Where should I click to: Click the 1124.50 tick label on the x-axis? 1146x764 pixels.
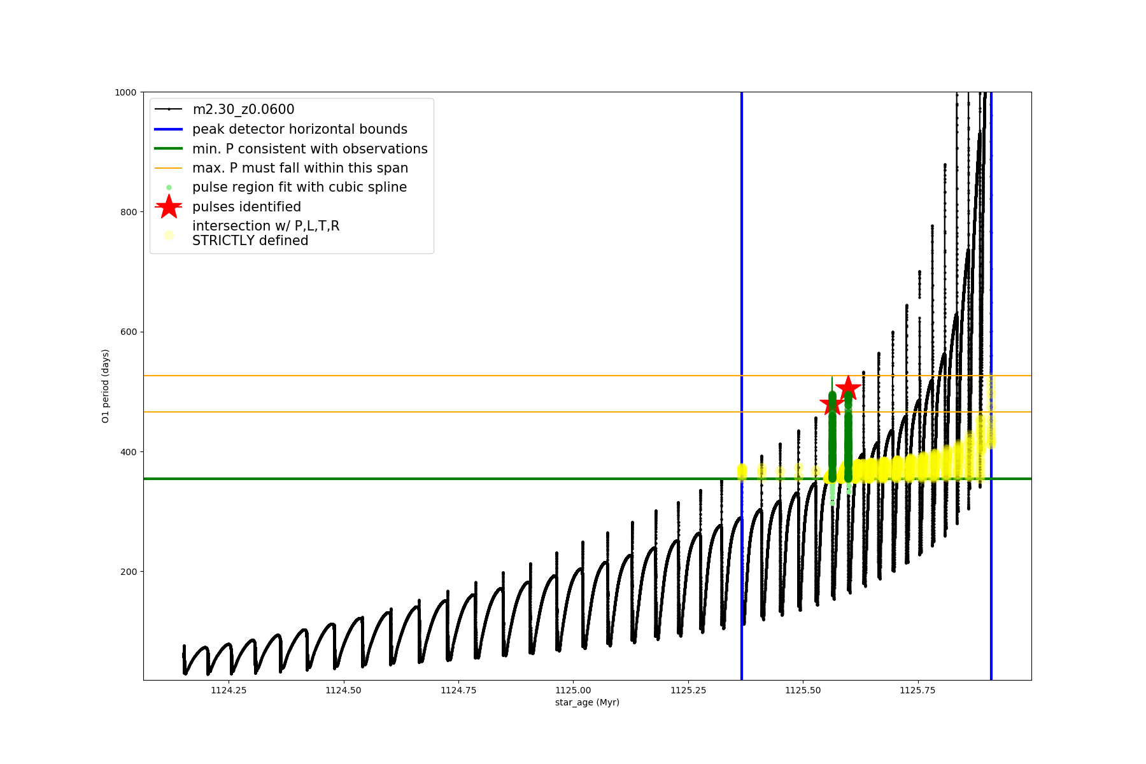click(x=344, y=690)
